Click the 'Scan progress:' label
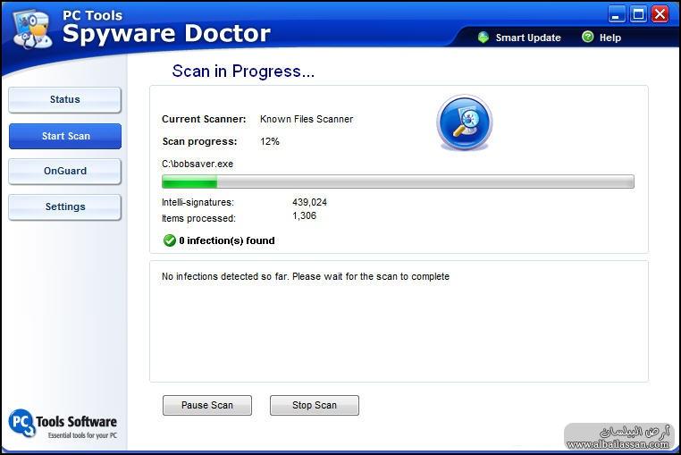This screenshot has width=681, height=455. [200, 141]
